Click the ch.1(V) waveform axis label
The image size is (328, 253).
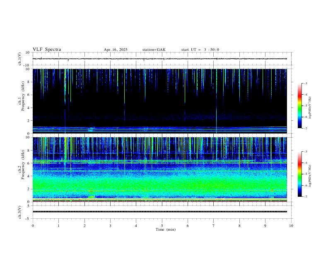tap(20, 59)
